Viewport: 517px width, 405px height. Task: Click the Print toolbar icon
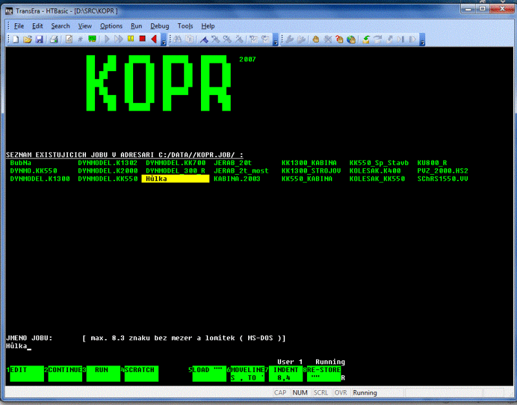(54, 39)
